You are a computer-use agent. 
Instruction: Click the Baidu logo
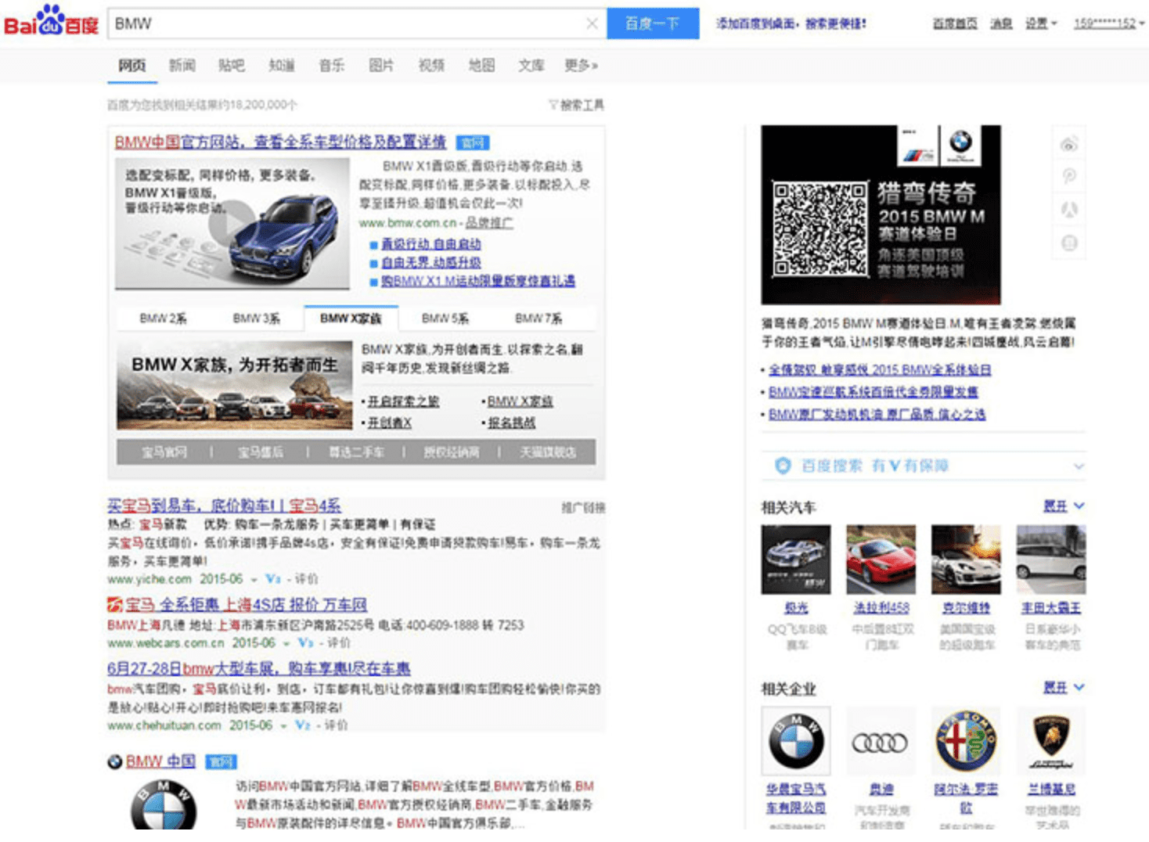click(x=51, y=22)
